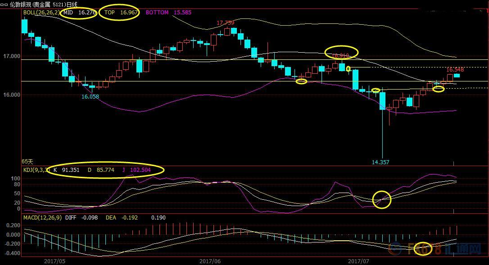Select the D 85.774 value
Viewport: 489px width, 265px height.
coord(101,170)
